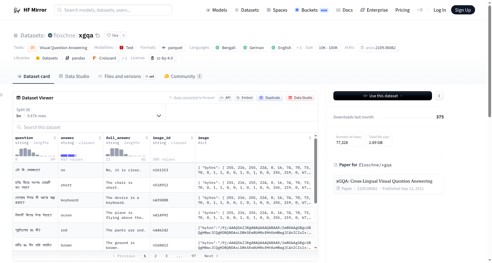The height and width of the screenshot is (263, 492).
Task: Expand the navbar more menu
Action: point(420,10)
